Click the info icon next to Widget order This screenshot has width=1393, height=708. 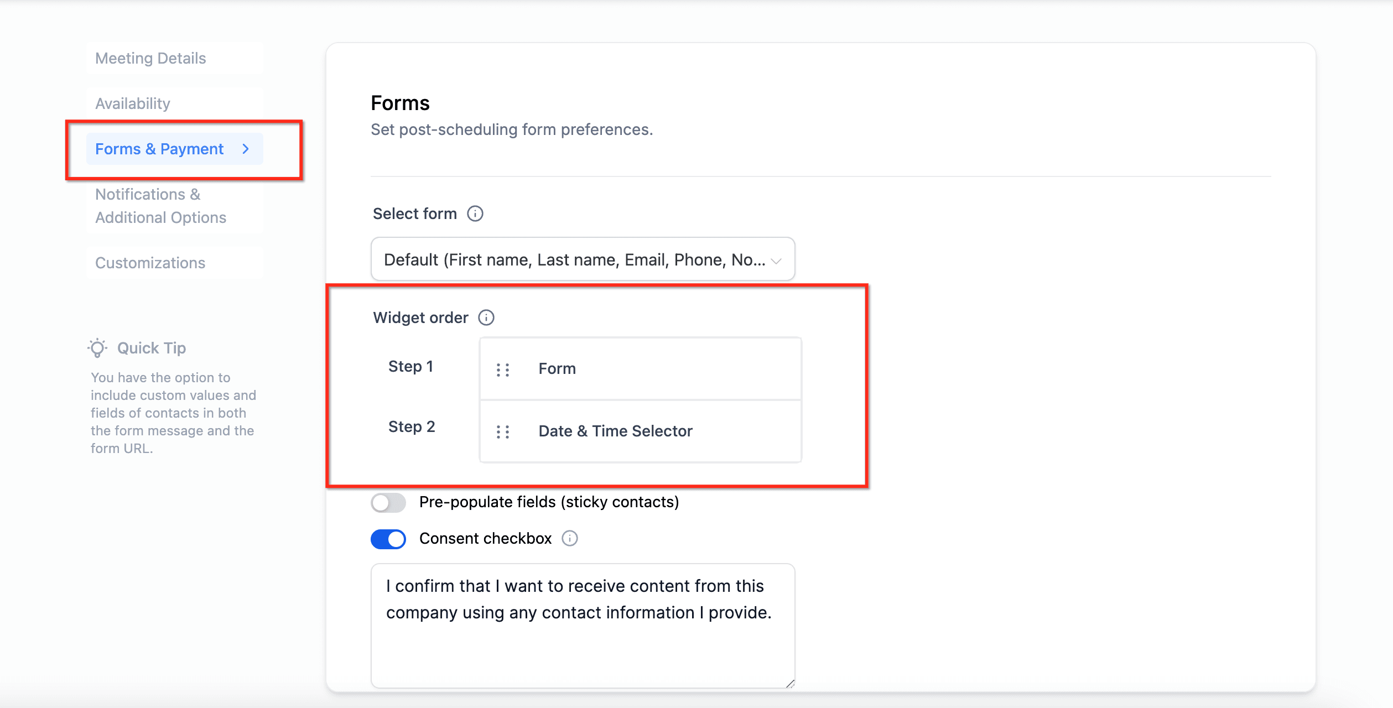[486, 317]
